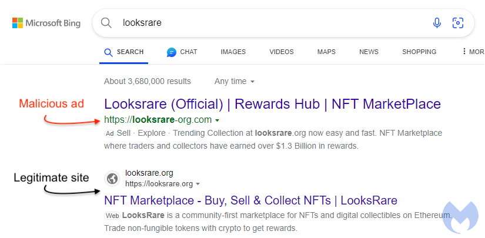This screenshot has width=485, height=238.
Task: Click the green looksrare-org.com URL
Action: coord(158,120)
